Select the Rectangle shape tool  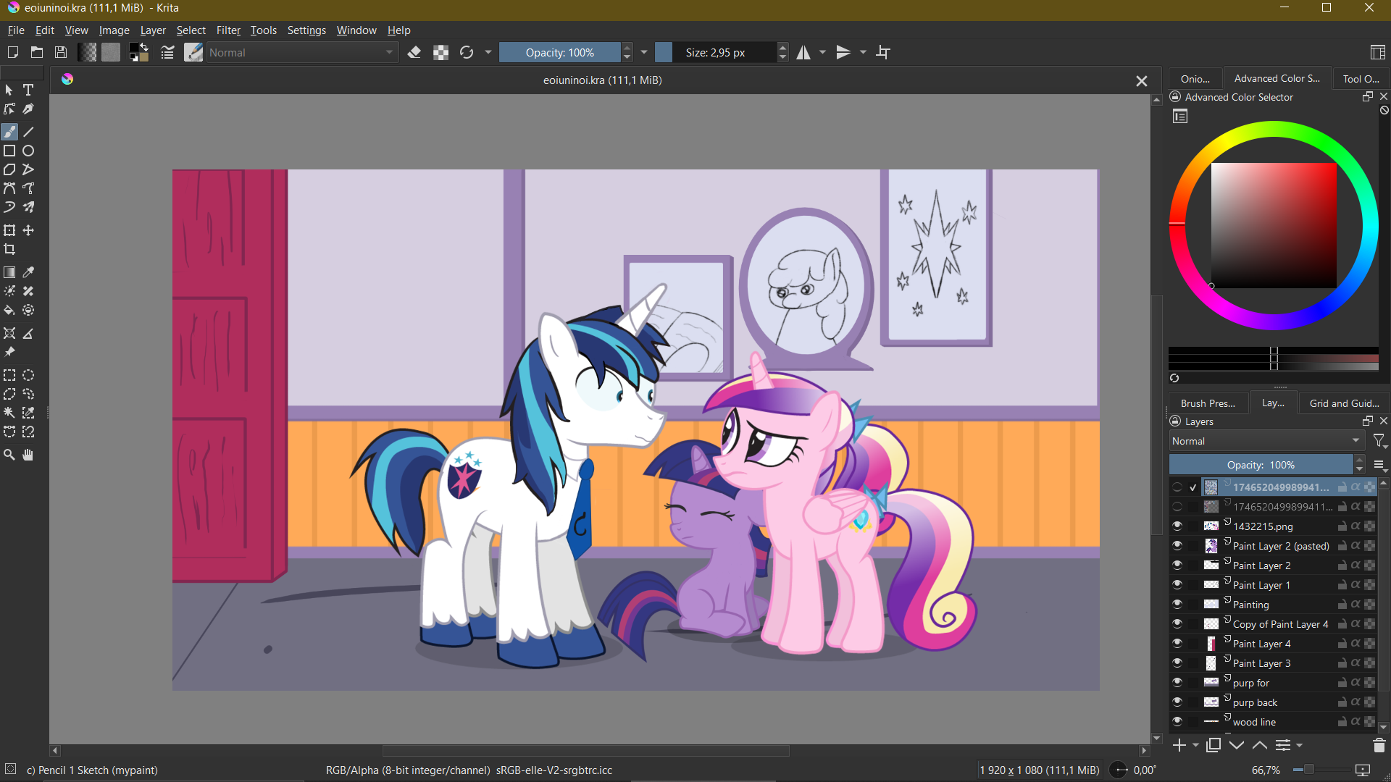9,151
